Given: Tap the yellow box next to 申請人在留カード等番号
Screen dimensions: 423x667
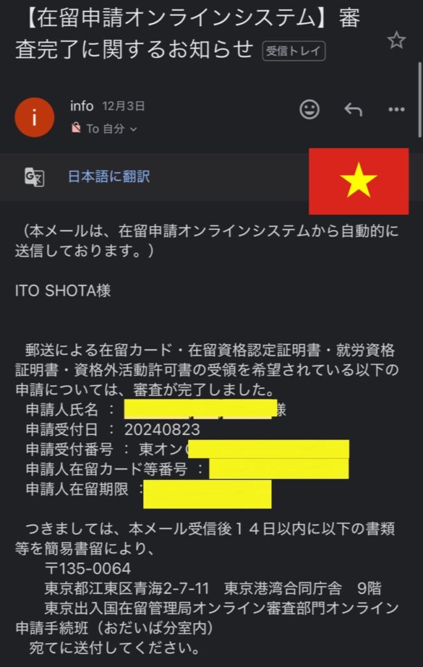Looking at the screenshot, I should (279, 469).
